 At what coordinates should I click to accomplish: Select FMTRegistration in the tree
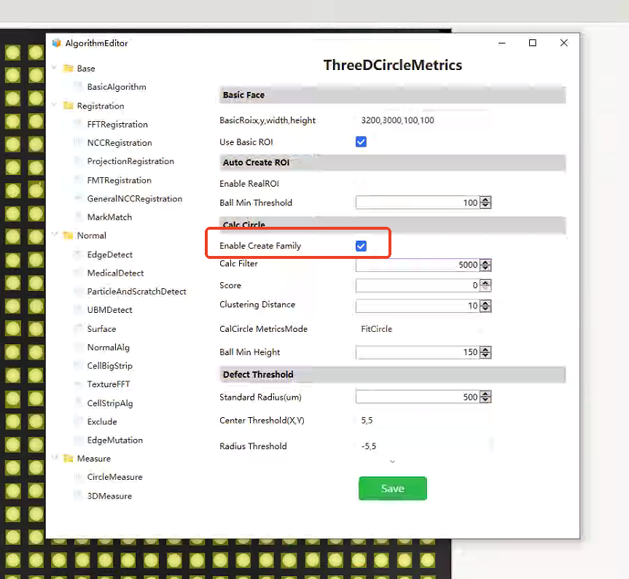(x=119, y=180)
